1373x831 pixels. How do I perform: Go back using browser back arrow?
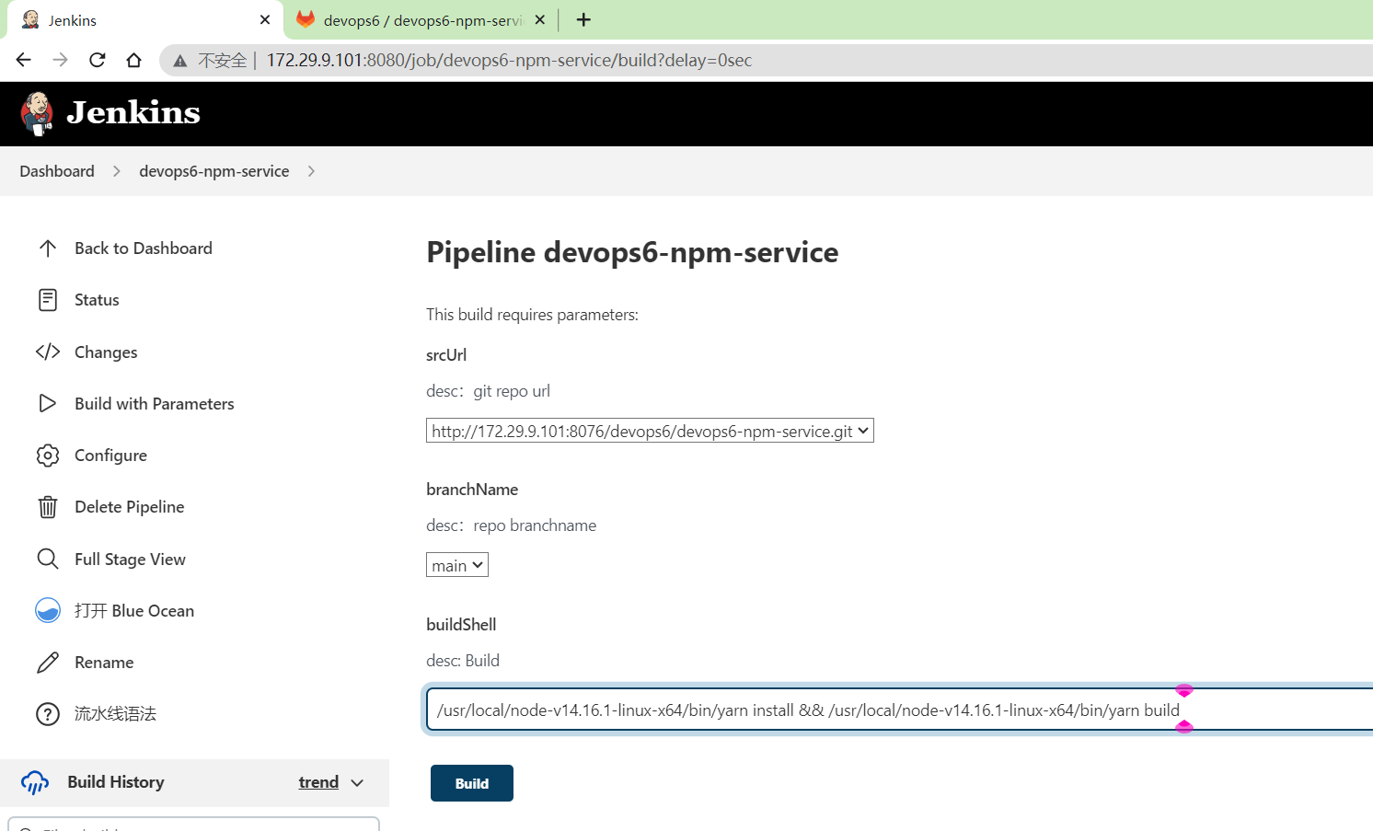tap(24, 60)
